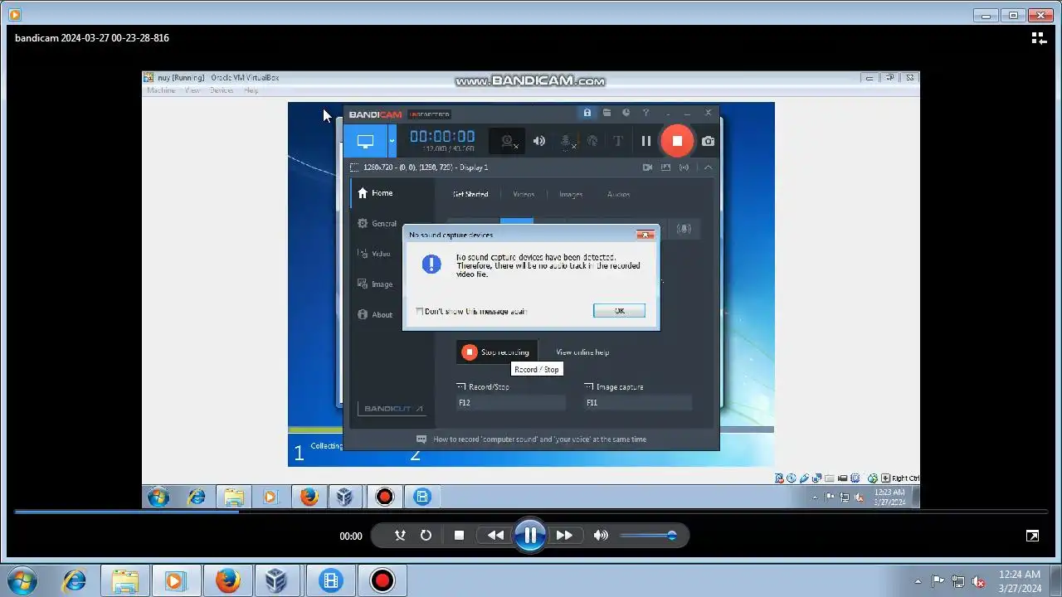Click the muted volume icon in host tray
Image resolution: width=1062 pixels, height=597 pixels.
click(x=979, y=581)
